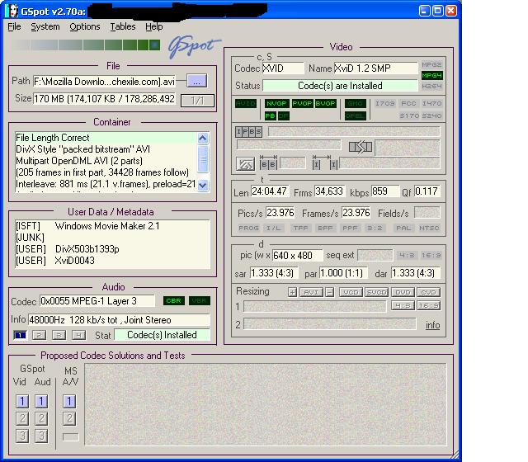Click the FCC colorimetry indicator
Screen dimensions: 528x462
point(408,103)
